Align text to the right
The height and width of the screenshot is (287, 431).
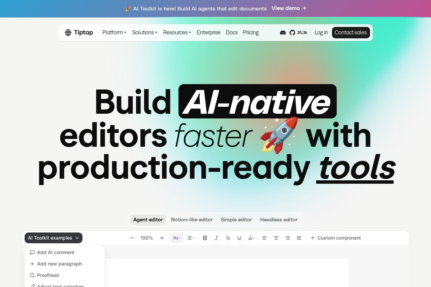[288, 238]
